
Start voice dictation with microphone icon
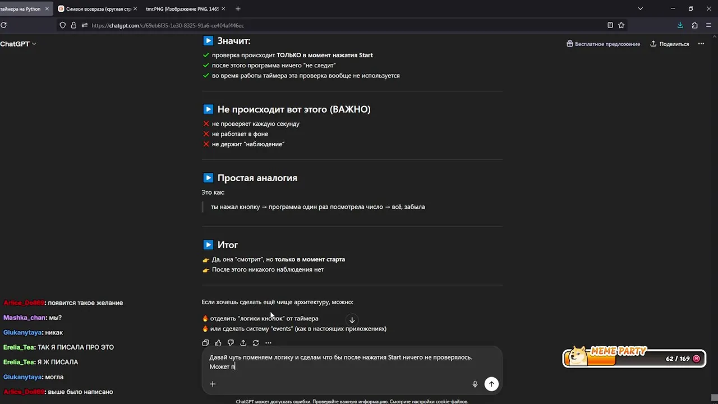(x=475, y=384)
